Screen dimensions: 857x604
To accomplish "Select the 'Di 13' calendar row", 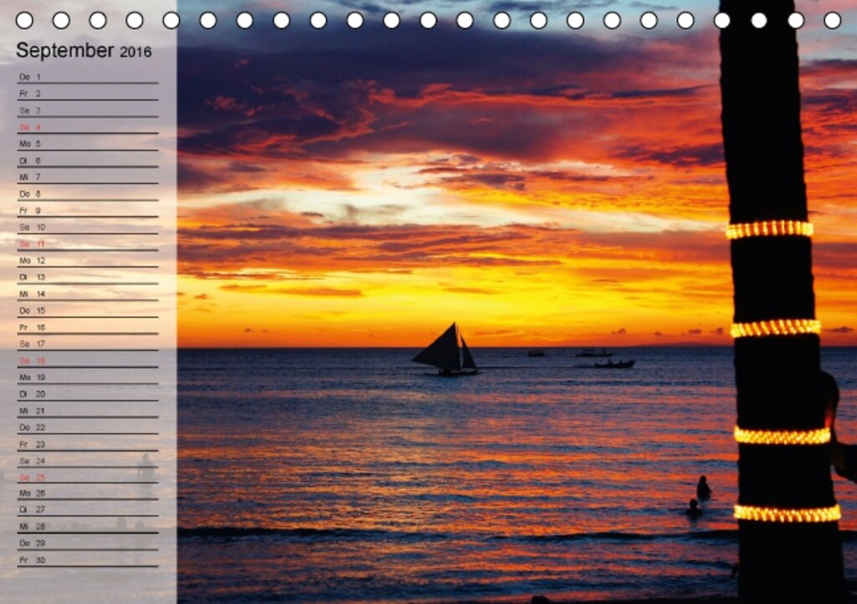I will click(x=87, y=277).
